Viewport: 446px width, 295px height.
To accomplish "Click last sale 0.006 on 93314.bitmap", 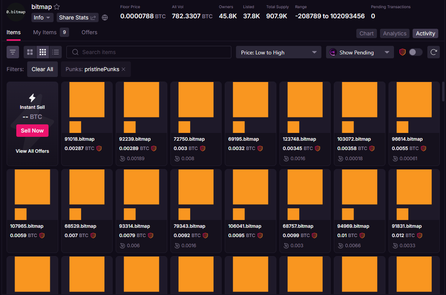I will click(133, 246).
